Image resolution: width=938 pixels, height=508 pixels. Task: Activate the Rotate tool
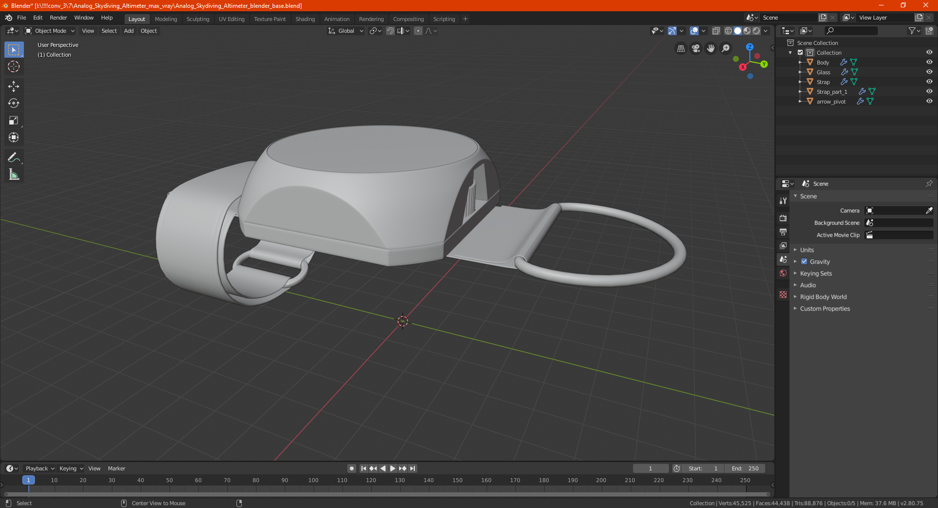14,104
